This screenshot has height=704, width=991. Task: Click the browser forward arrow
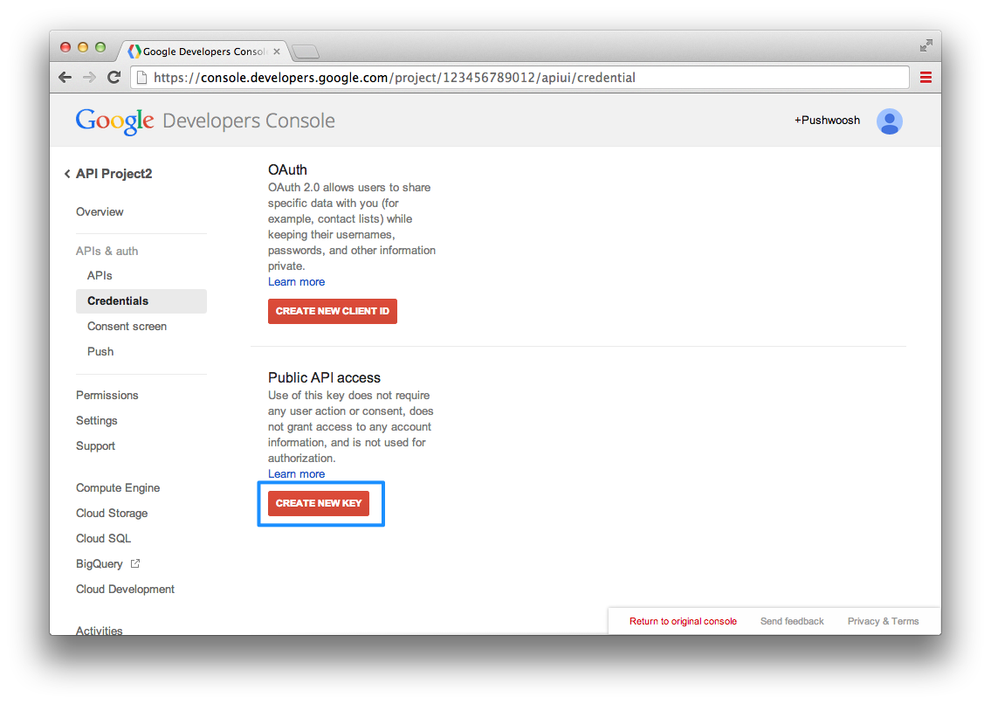click(89, 77)
